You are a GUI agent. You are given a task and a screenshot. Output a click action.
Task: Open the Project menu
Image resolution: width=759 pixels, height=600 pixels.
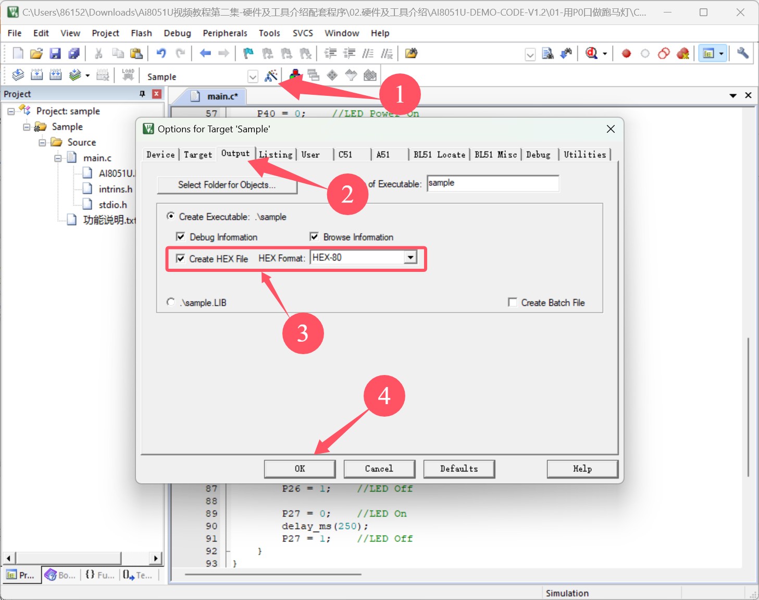105,33
